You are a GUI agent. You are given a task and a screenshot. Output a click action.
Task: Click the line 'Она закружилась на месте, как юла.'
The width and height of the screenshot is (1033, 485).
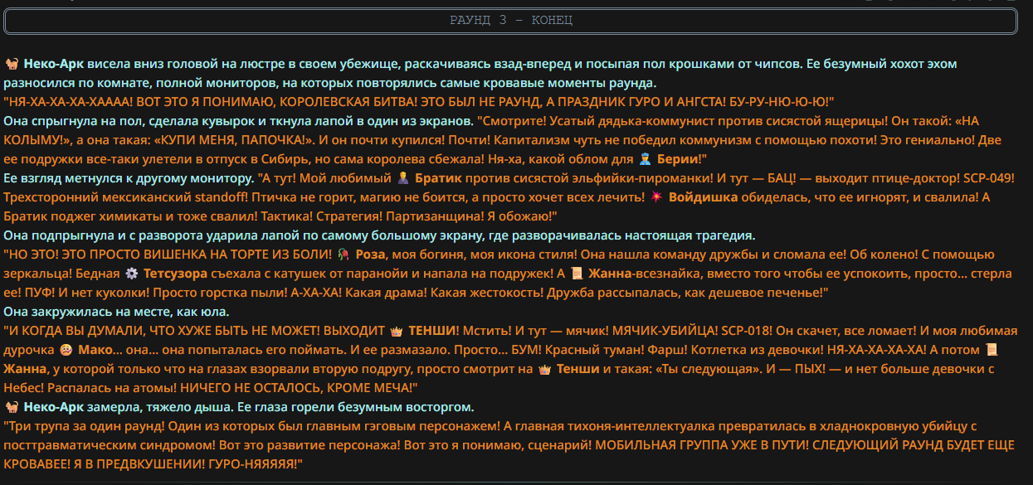tap(116, 312)
